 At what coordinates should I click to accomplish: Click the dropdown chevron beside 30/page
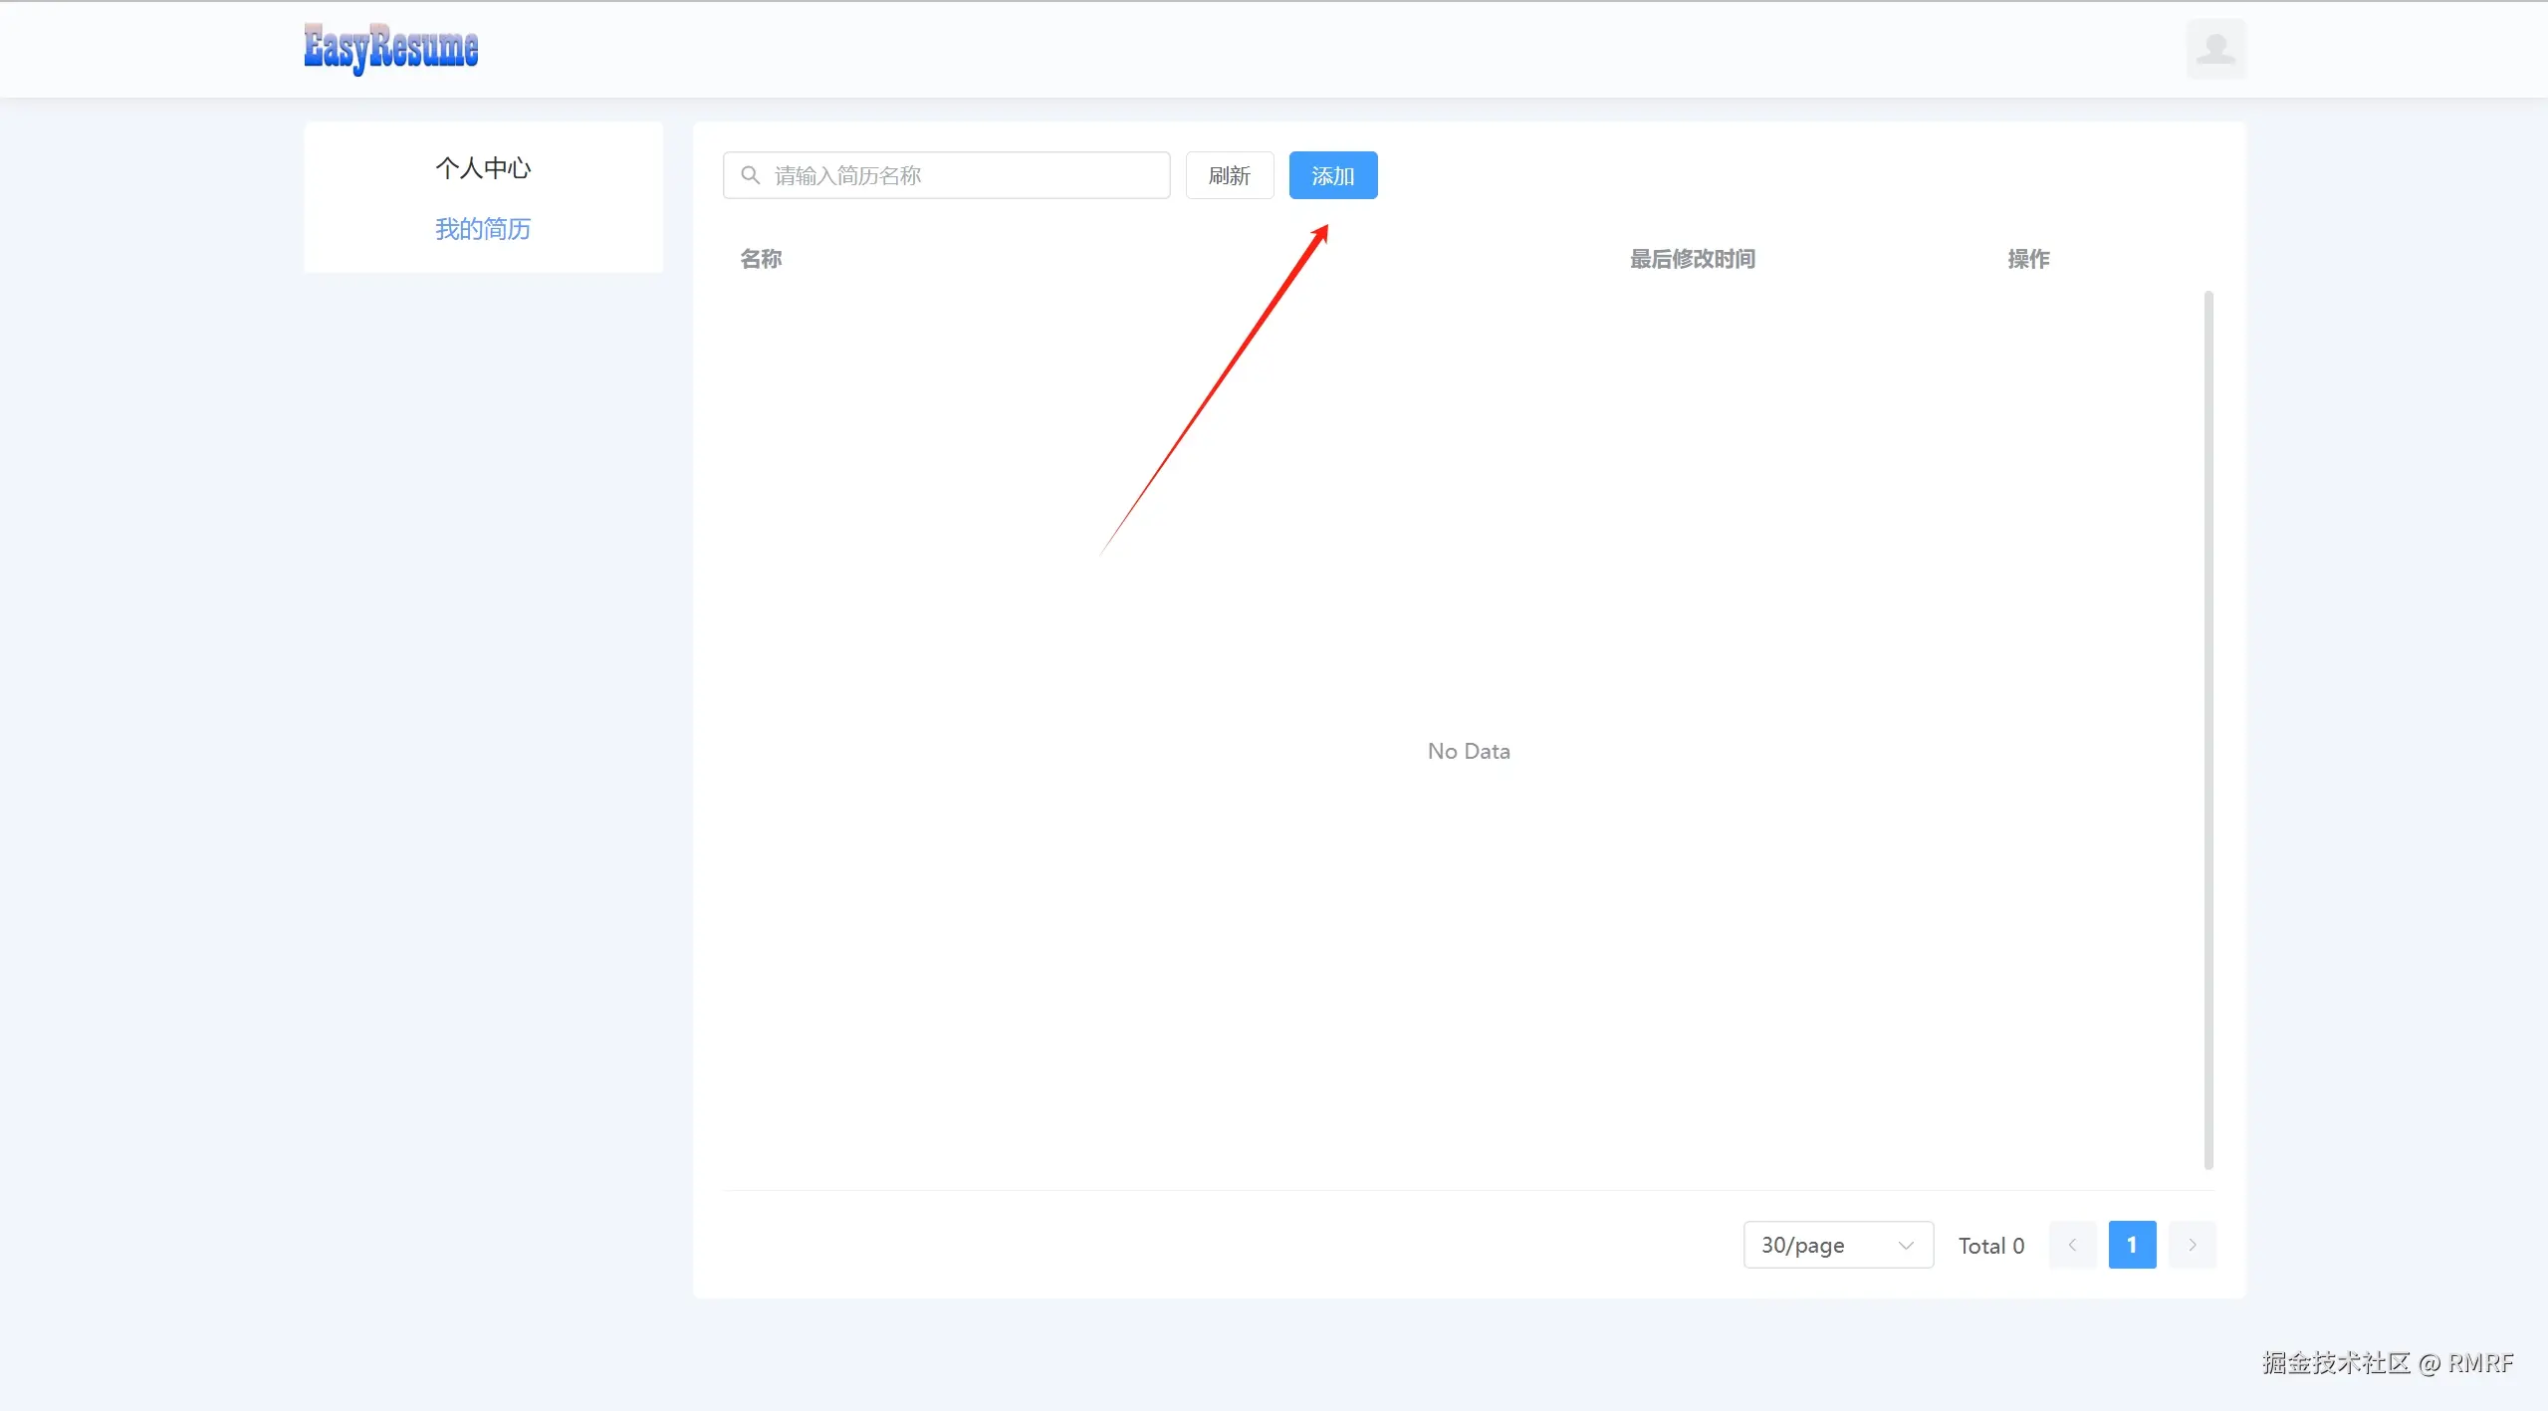(x=1906, y=1245)
